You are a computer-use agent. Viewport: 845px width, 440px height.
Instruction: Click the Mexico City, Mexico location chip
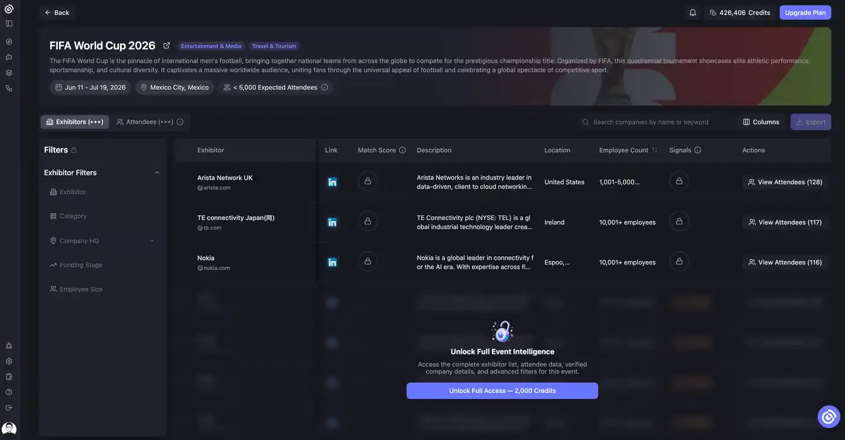click(x=174, y=87)
